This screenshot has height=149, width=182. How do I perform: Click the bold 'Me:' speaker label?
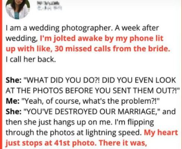tap(13, 101)
